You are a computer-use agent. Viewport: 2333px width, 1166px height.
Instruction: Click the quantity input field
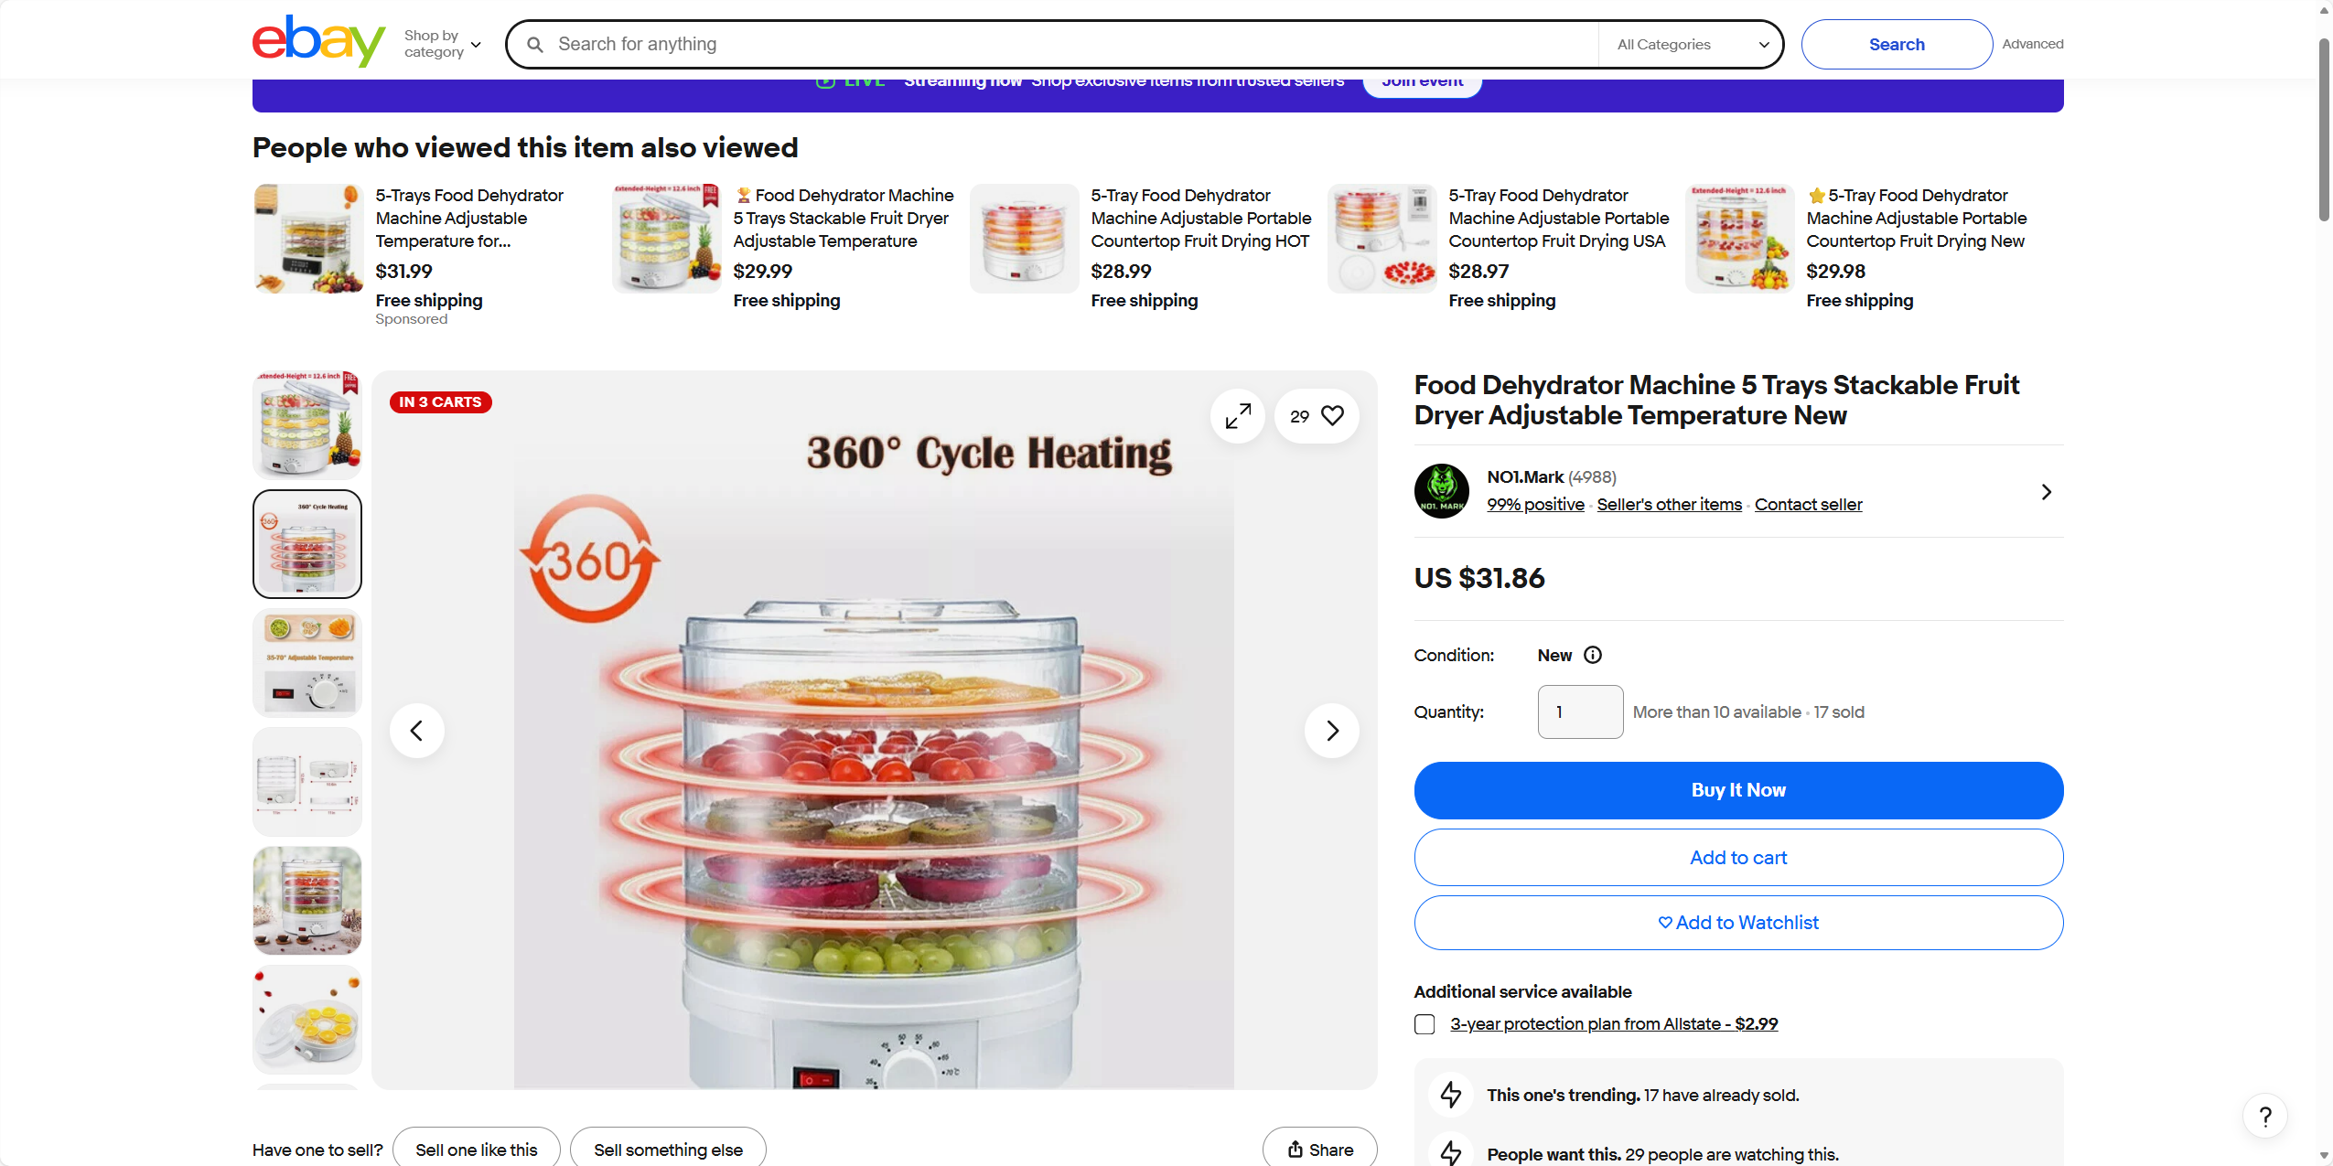(x=1580, y=711)
